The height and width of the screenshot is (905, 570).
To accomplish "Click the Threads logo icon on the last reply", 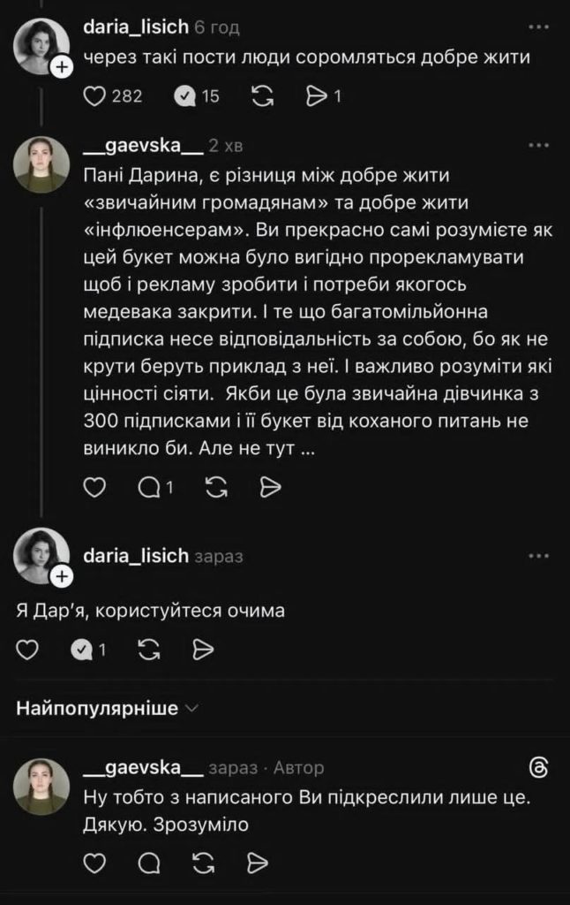I will coord(538,766).
